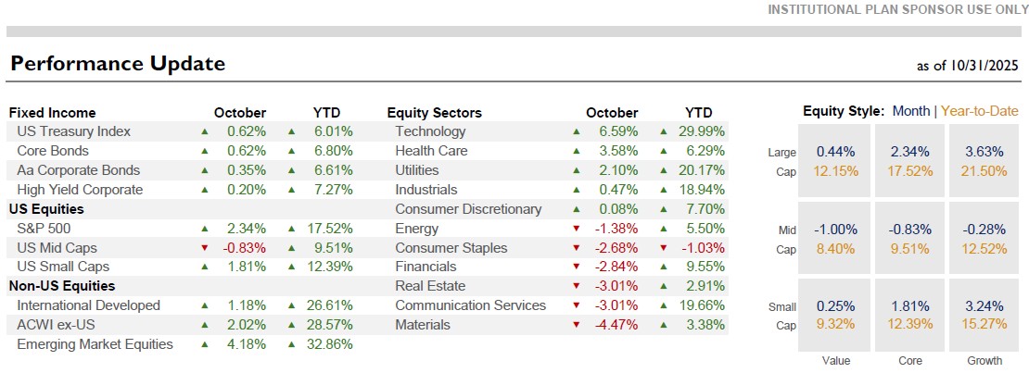Image resolution: width=1029 pixels, height=373 pixels.
Task: Select the Mid Cap Value style box cell
Action: (x=835, y=239)
